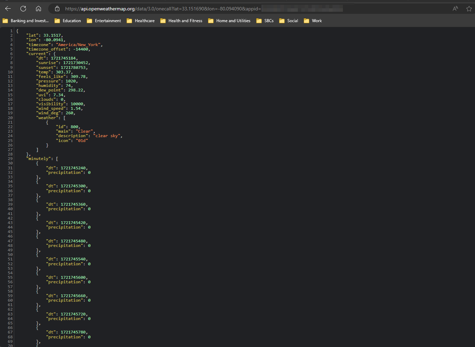This screenshot has width=475, height=347.
Task: Click the openweathermap API URL in address bar
Action: pos(163,9)
